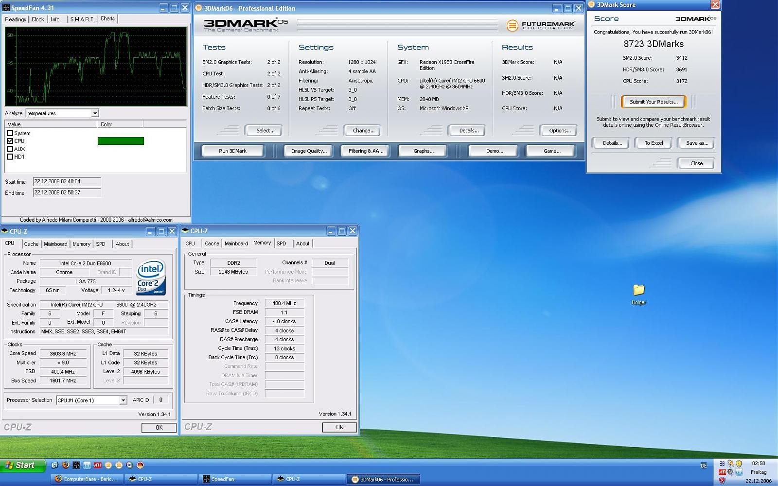This screenshot has height=486, width=778.
Task: Click the 38 temperature tray icon
Action: click(722, 464)
